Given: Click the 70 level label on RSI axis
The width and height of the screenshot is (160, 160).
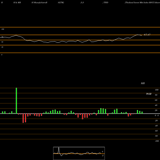Looking at the screenshot, I should [2, 37].
